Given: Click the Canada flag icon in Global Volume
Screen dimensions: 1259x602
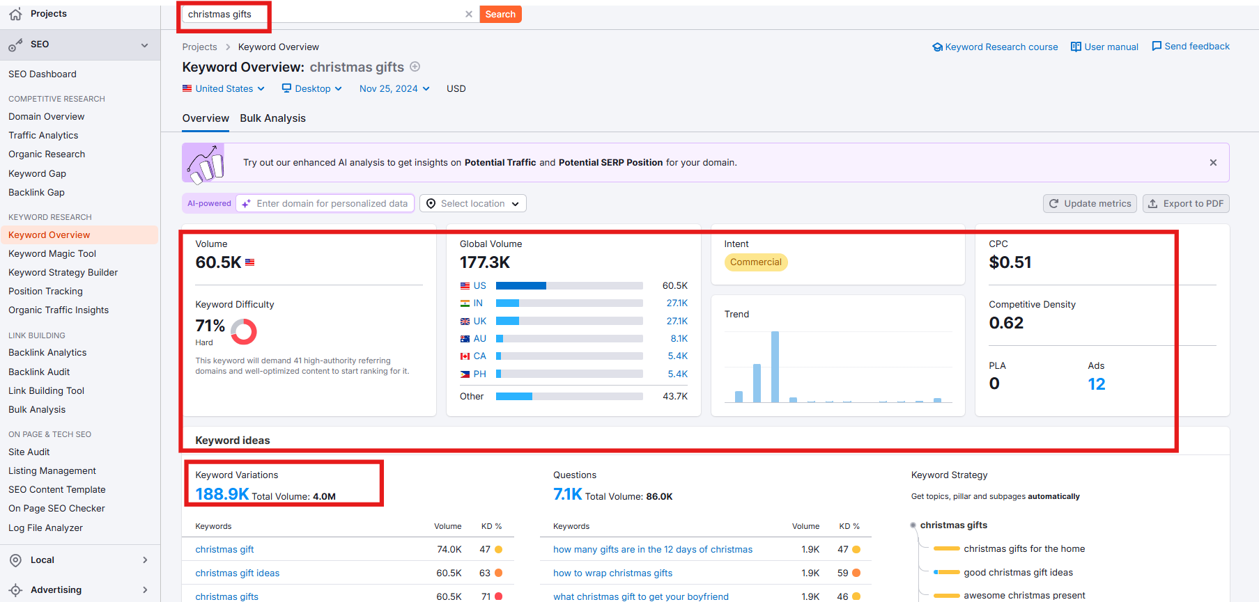Looking at the screenshot, I should click(x=465, y=356).
